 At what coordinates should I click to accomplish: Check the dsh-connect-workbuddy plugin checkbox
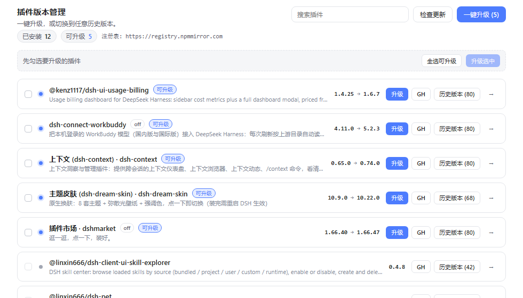28,129
